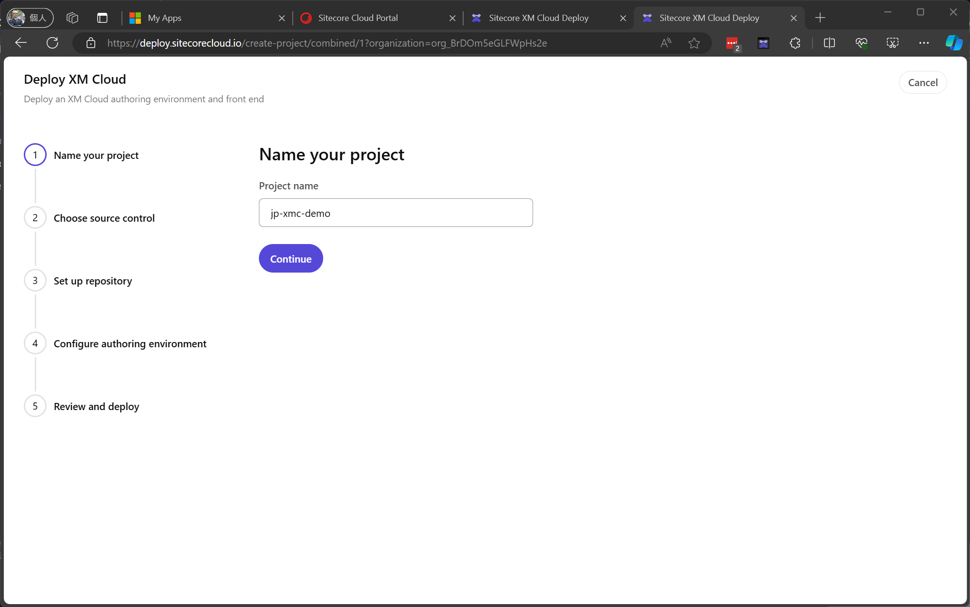Select step 1 circle Name your project

[35, 155]
